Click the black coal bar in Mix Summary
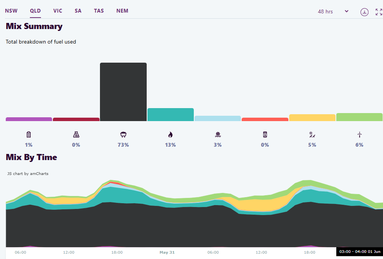Image resolution: width=383 pixels, height=259 pixels. tap(123, 92)
